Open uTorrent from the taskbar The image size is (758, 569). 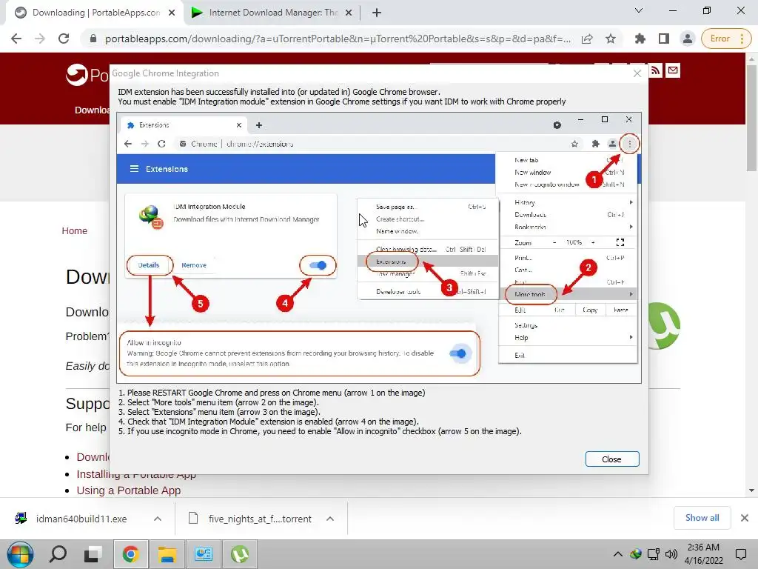pyautogui.click(x=241, y=554)
